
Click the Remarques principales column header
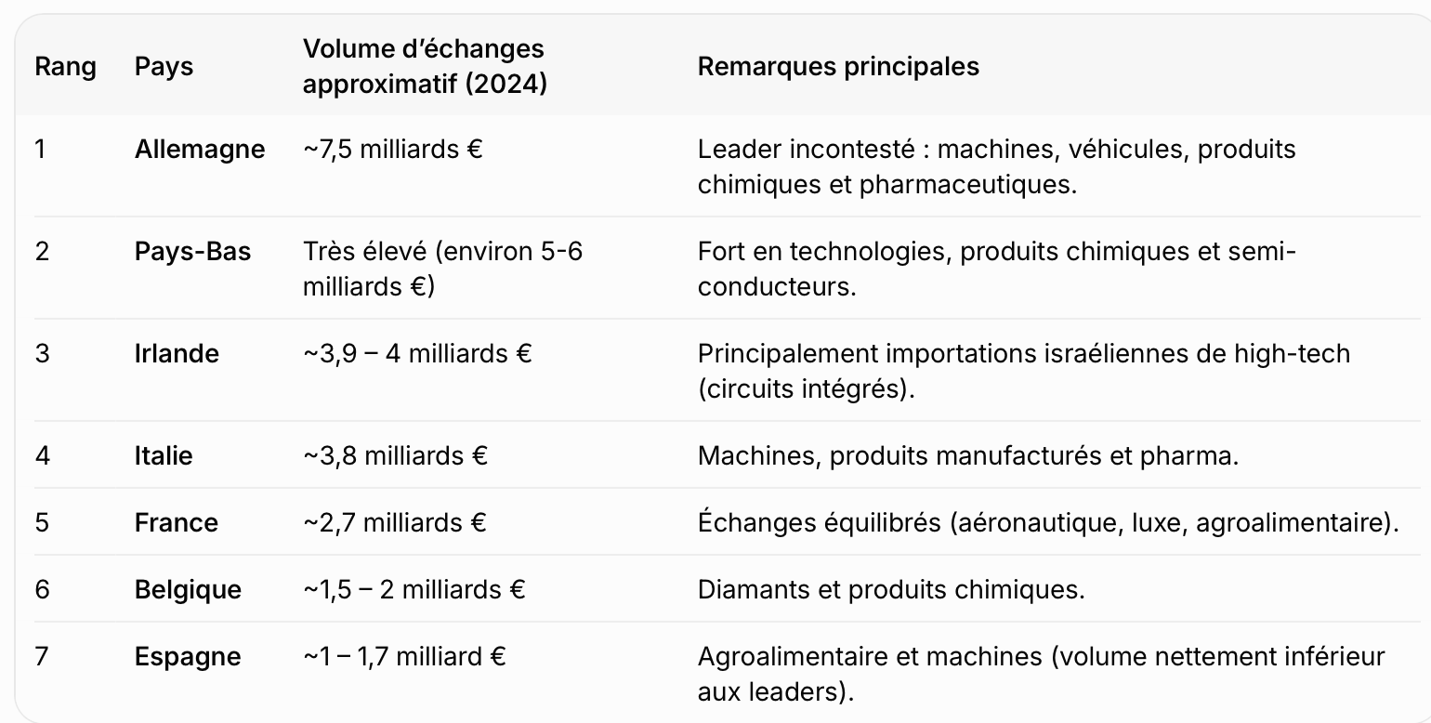coord(838,67)
